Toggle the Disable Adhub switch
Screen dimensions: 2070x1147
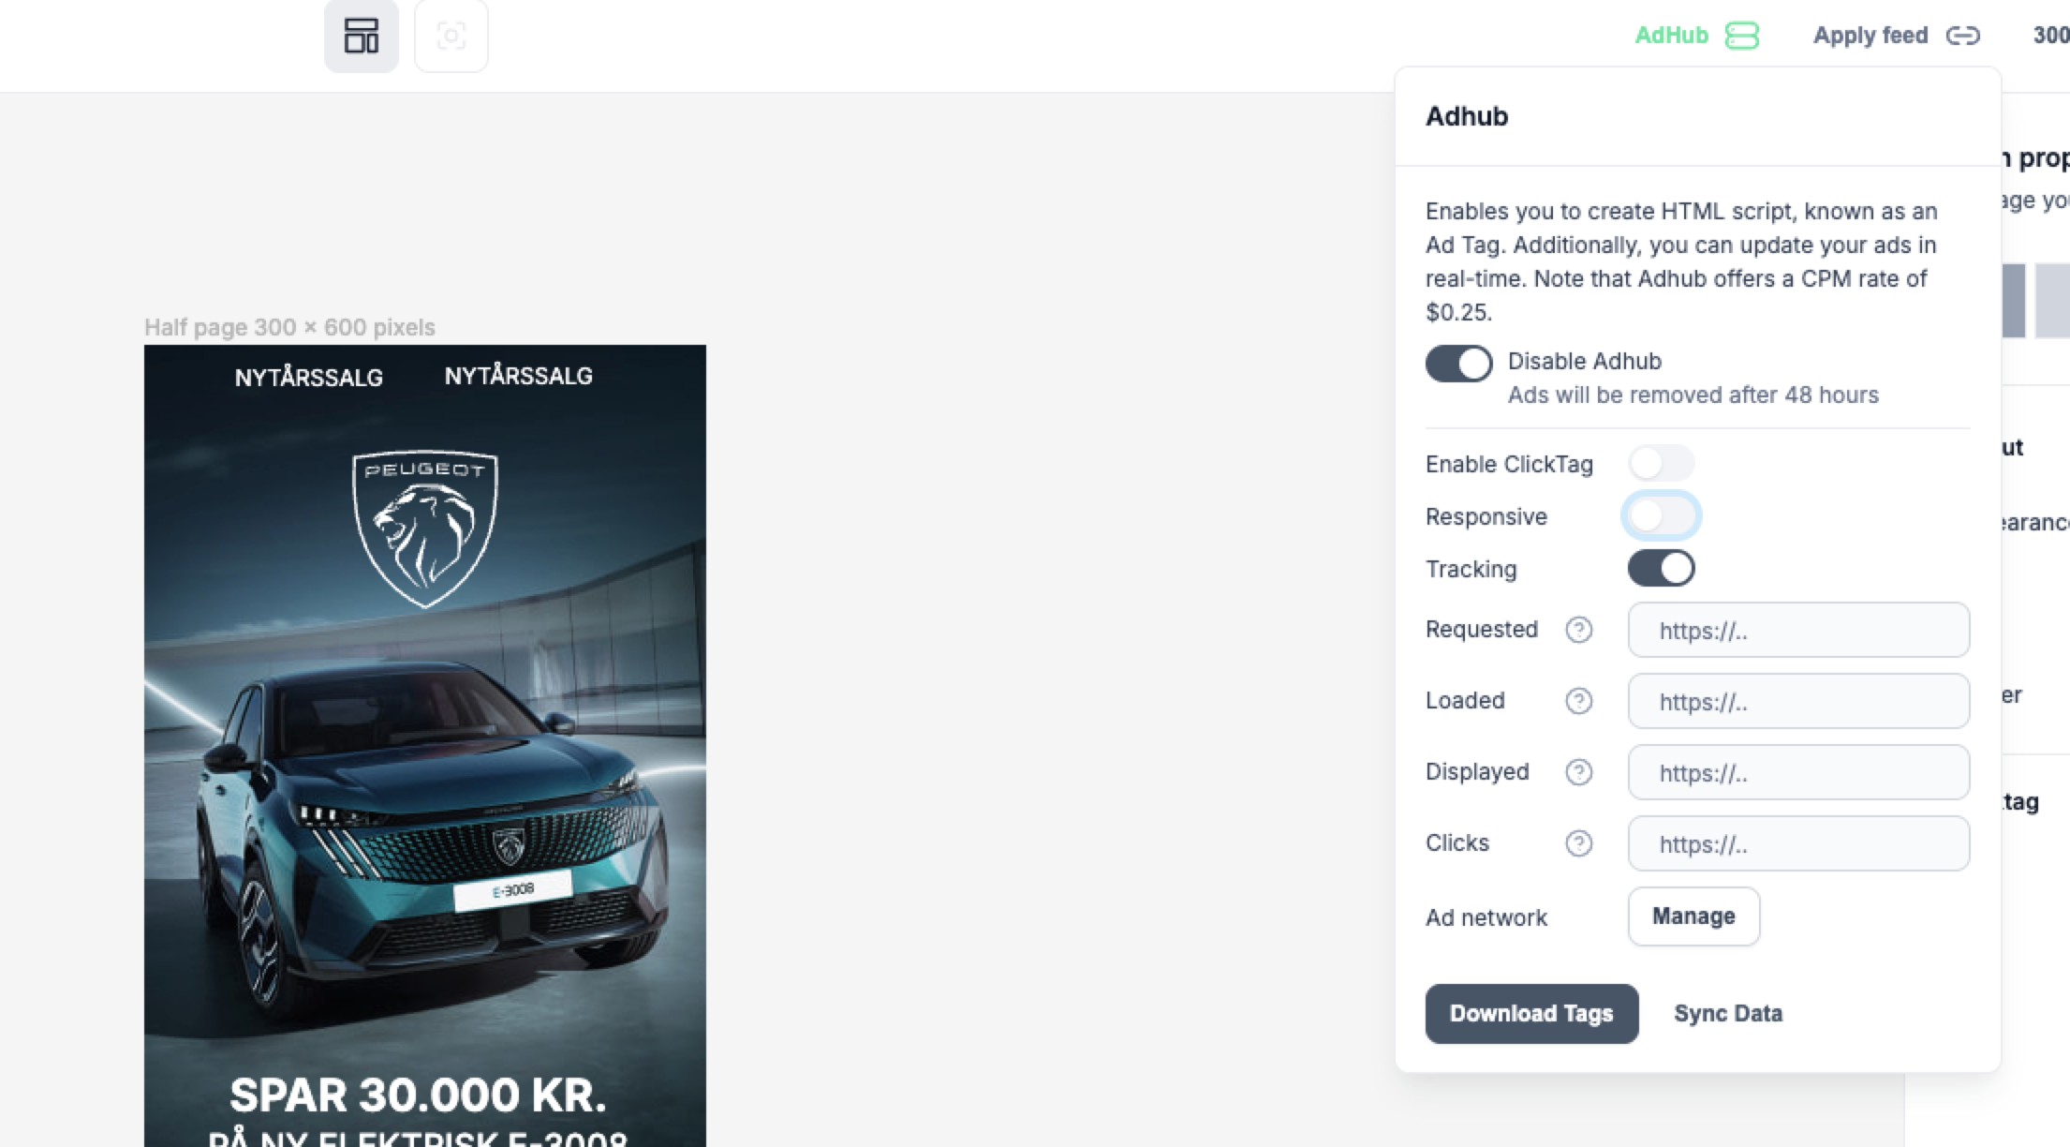pyautogui.click(x=1458, y=364)
